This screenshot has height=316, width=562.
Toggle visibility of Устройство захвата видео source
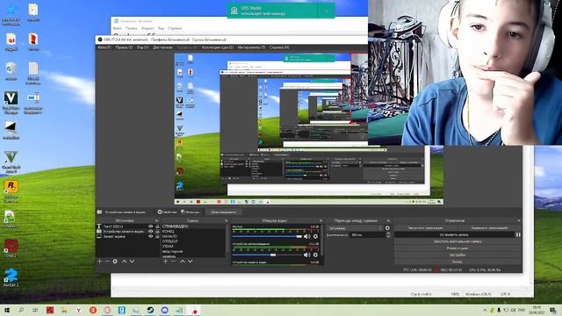point(150,232)
